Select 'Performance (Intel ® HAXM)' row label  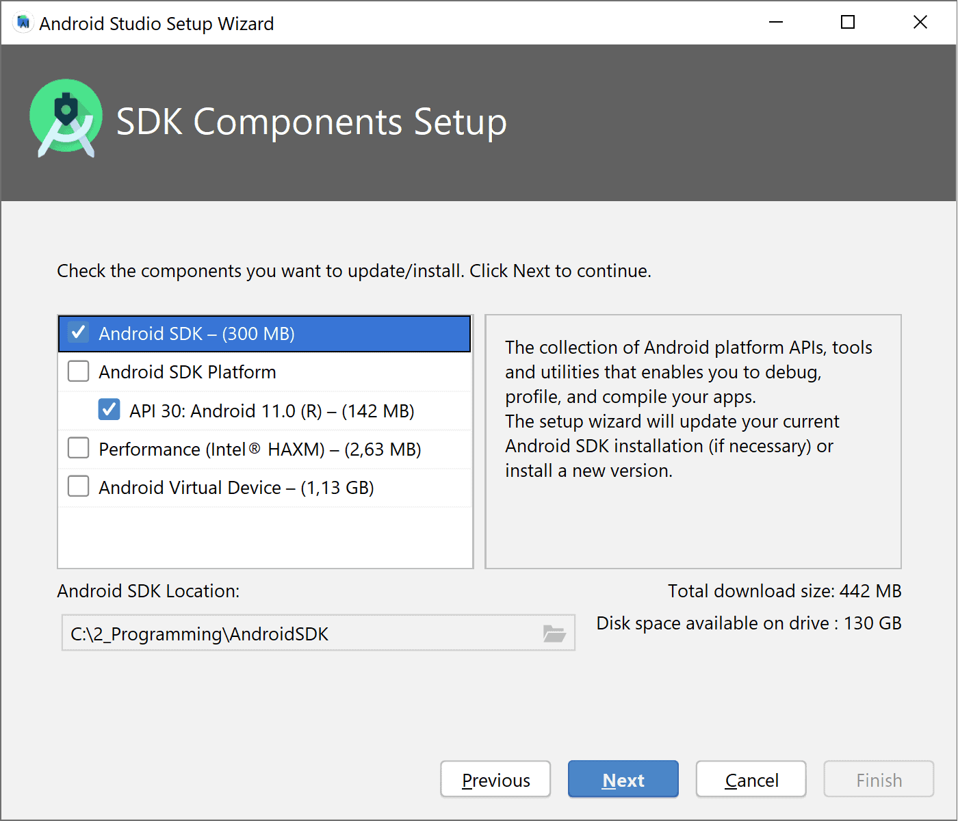(260, 449)
